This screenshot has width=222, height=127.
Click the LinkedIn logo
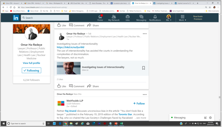click(16, 18)
